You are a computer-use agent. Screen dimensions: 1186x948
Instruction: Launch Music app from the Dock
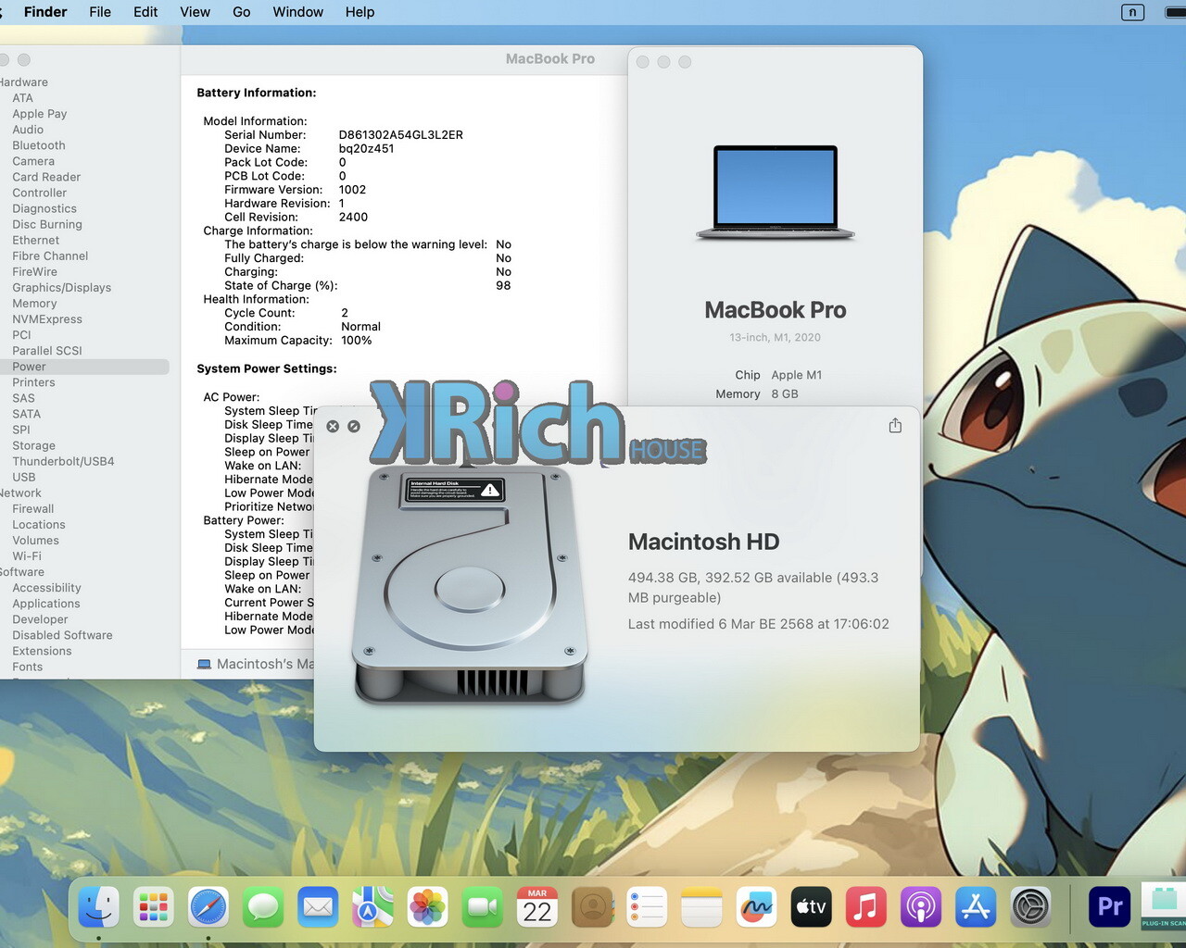point(866,907)
